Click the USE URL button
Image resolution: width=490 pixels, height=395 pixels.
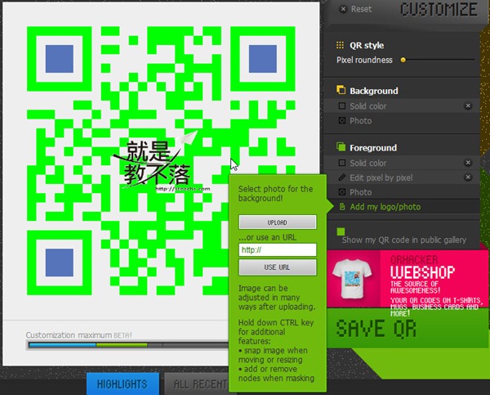278,267
